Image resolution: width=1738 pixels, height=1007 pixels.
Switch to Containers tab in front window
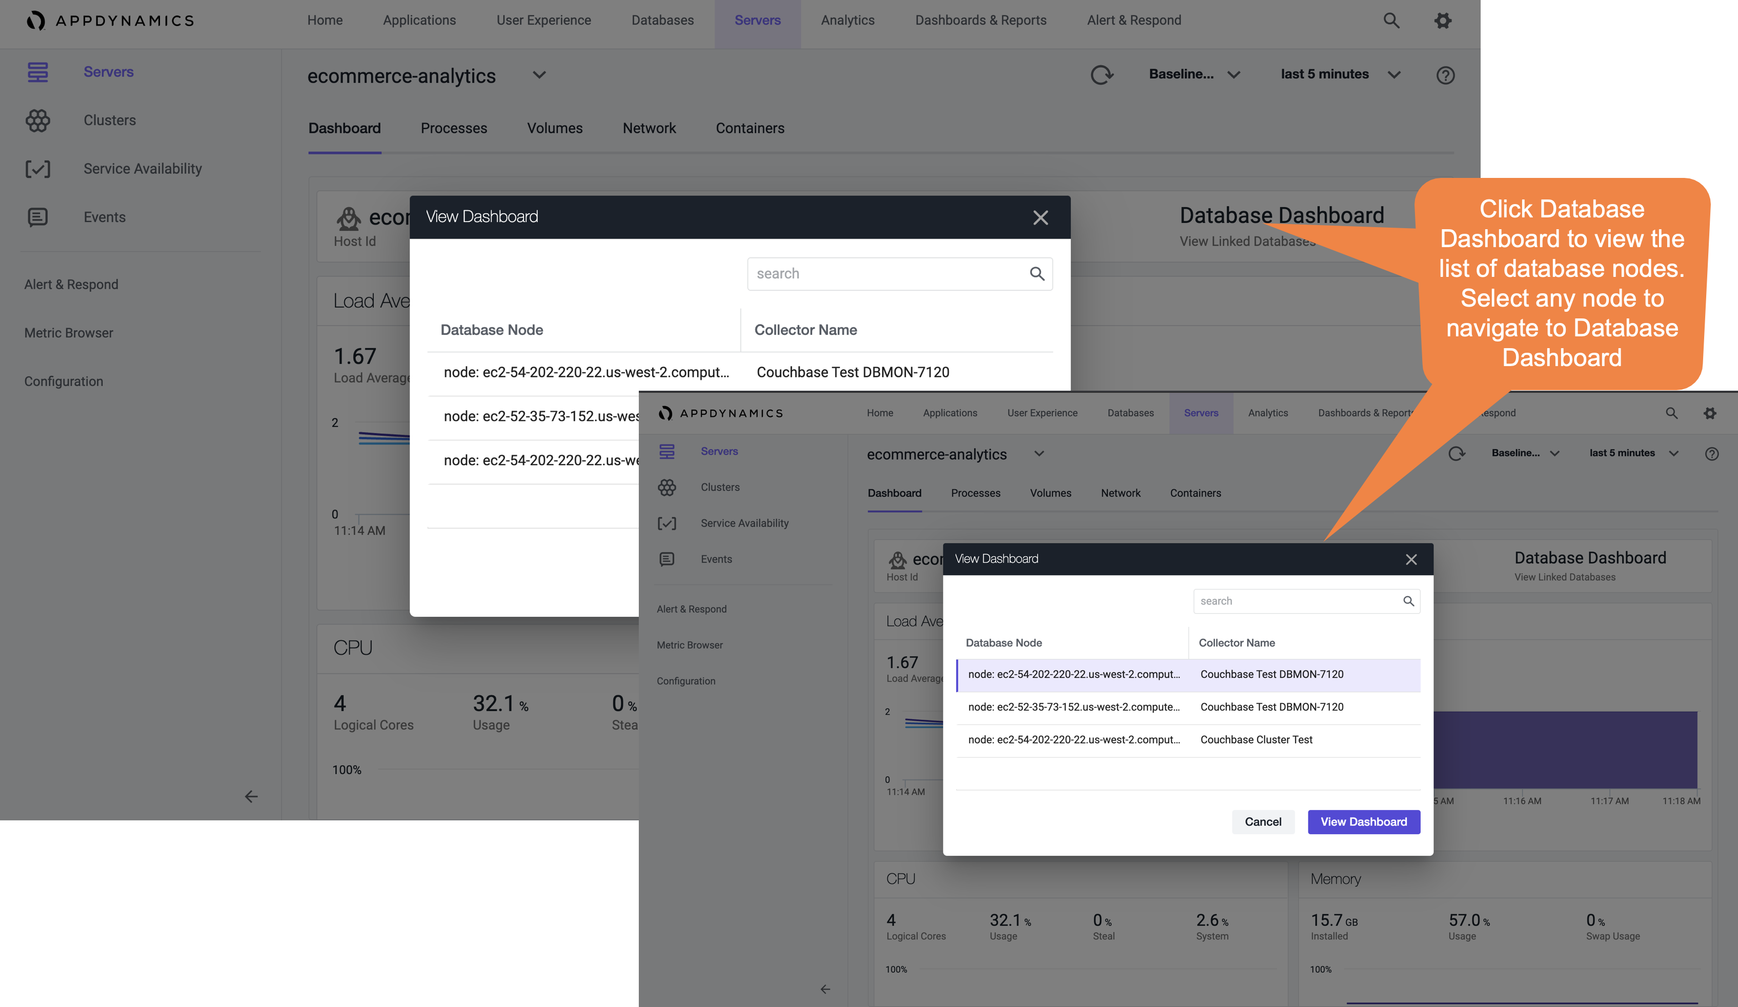pos(1195,493)
